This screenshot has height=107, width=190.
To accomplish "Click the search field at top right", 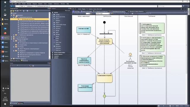I will (x=170, y=6).
